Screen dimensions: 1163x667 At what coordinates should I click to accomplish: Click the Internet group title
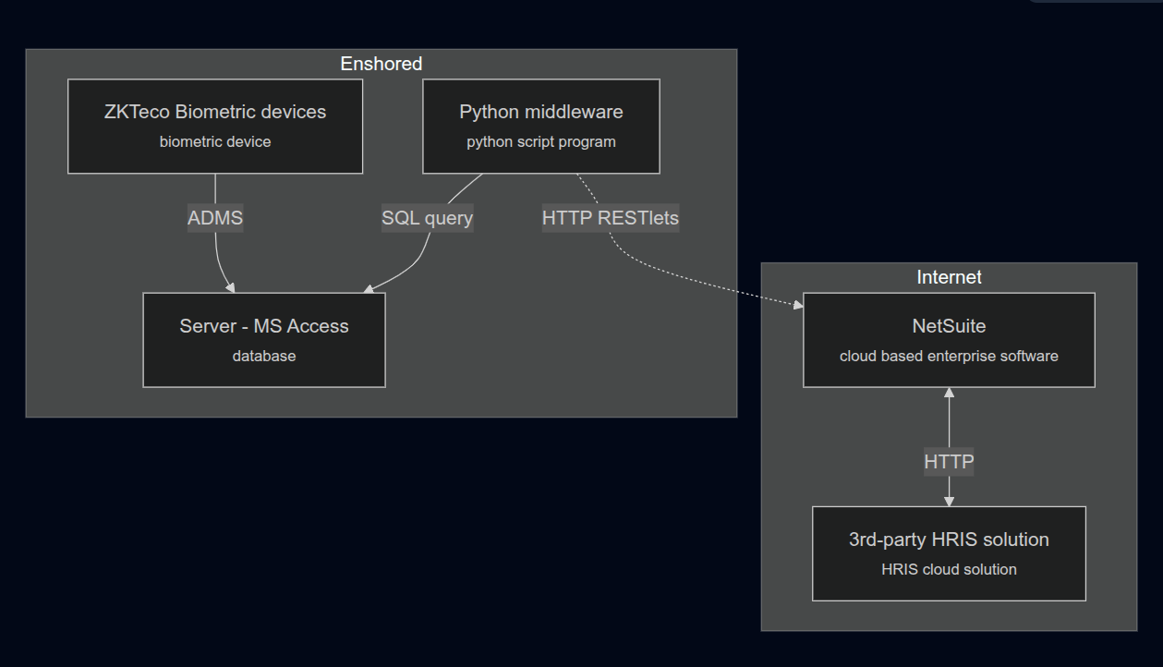(949, 277)
